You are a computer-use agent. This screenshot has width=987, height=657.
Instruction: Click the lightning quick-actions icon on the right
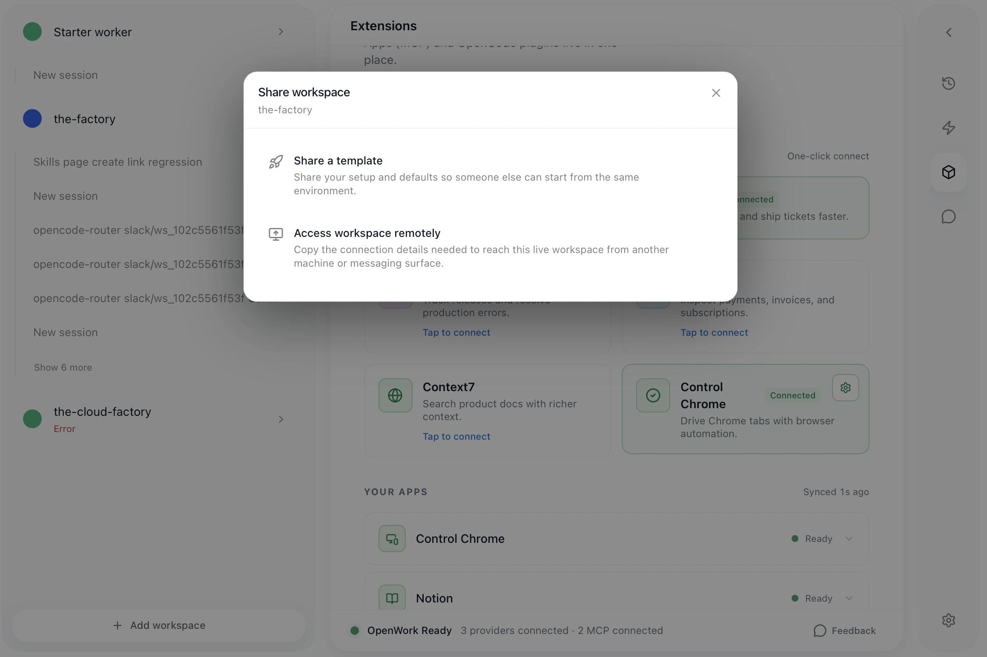pyautogui.click(x=949, y=128)
